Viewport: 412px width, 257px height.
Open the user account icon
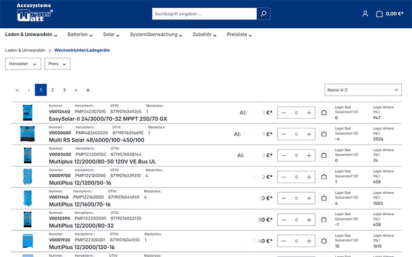(x=365, y=14)
